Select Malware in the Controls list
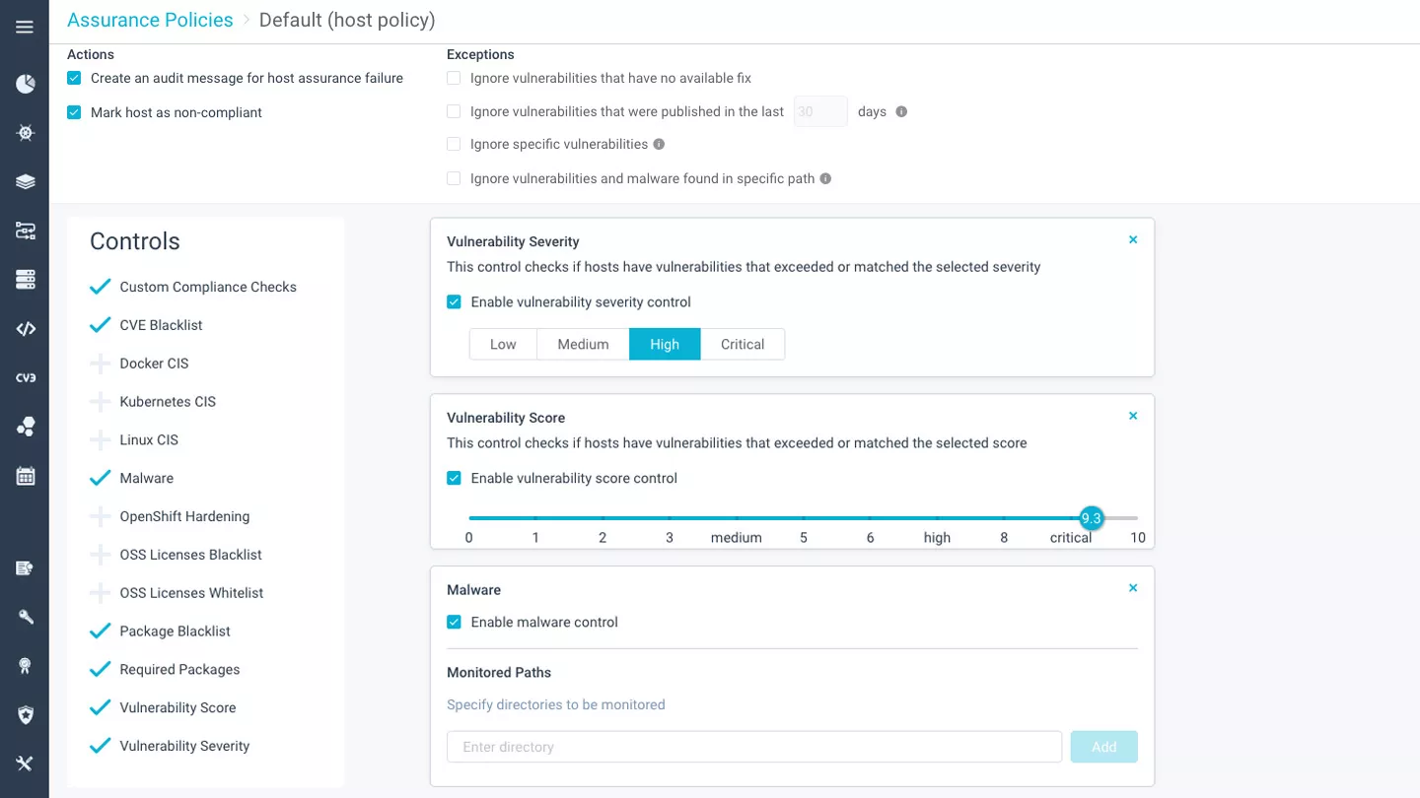Image resolution: width=1420 pixels, height=798 pixels. click(x=146, y=478)
